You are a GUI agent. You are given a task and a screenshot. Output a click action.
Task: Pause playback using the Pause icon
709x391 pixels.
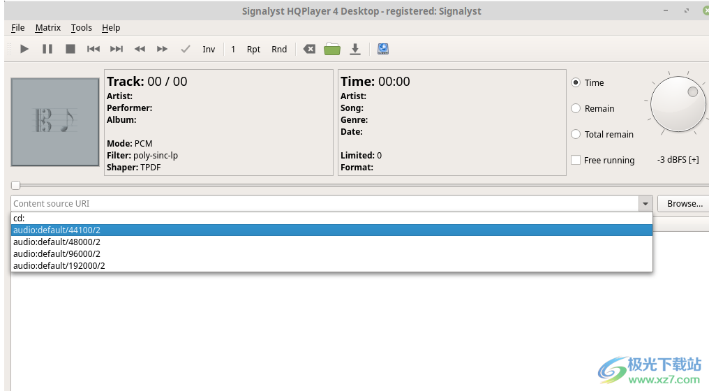coord(47,49)
